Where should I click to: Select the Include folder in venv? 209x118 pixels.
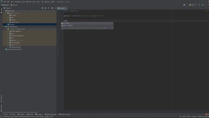(14, 15)
